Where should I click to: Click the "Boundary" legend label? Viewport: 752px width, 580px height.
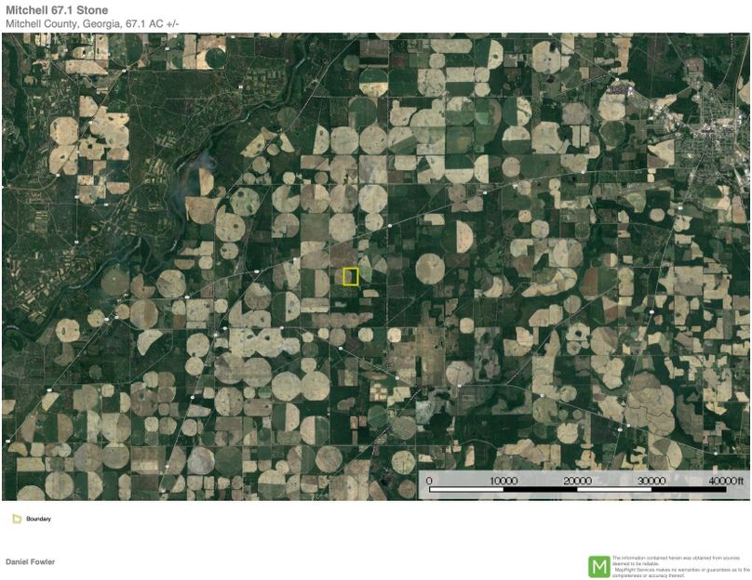coord(38,519)
